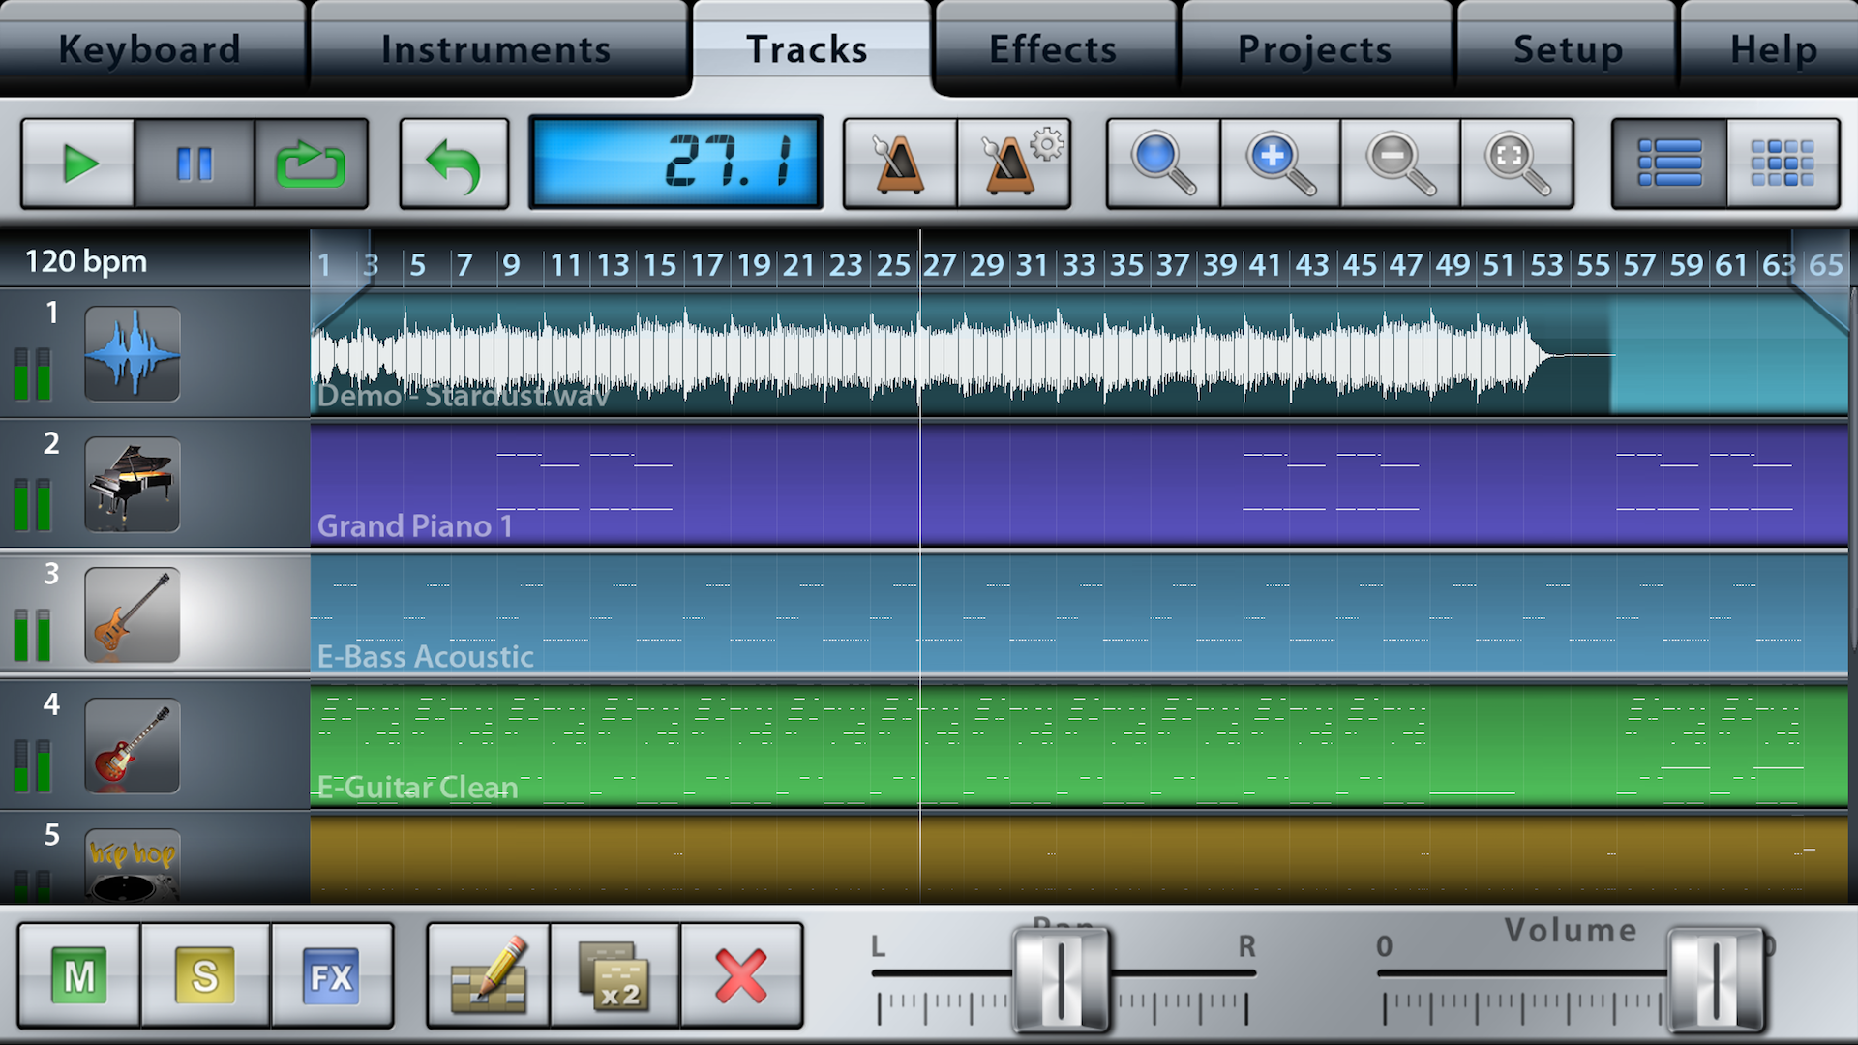
Task: Toggle the green loop button
Action: (311, 164)
